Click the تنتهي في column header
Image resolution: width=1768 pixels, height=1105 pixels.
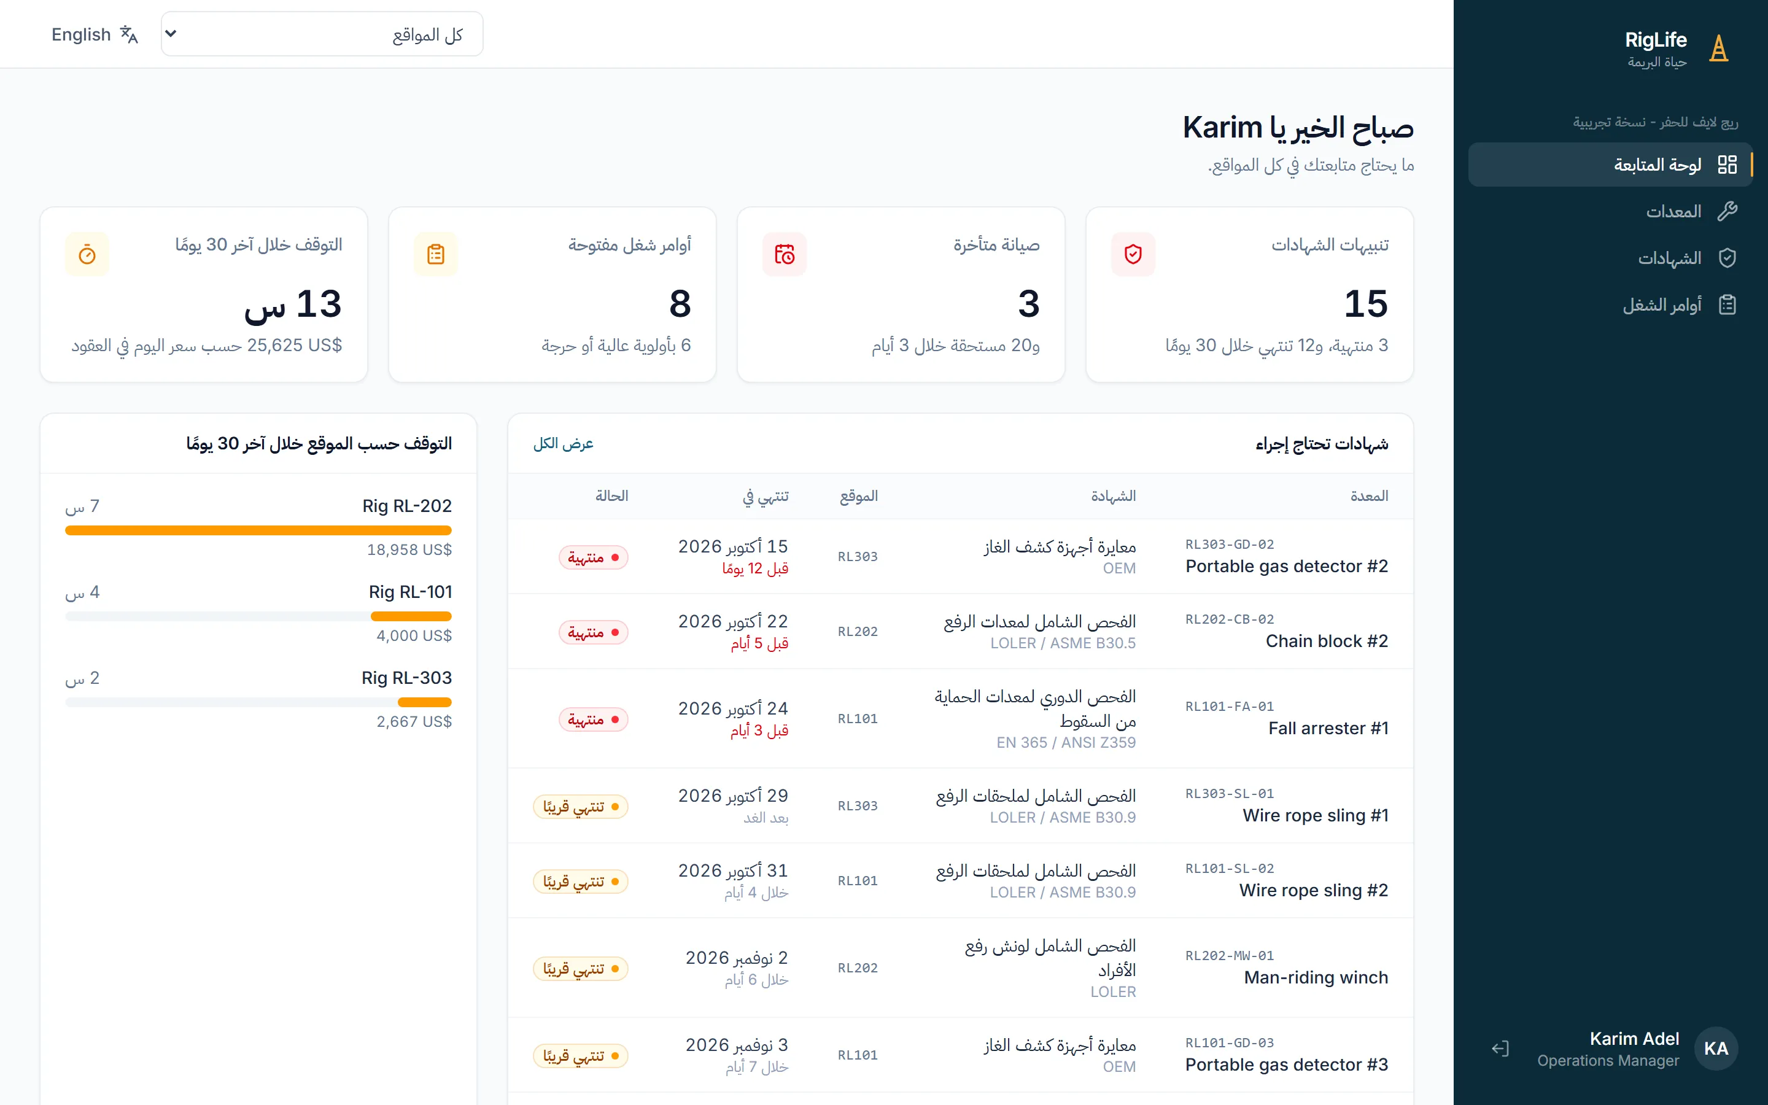click(x=766, y=496)
